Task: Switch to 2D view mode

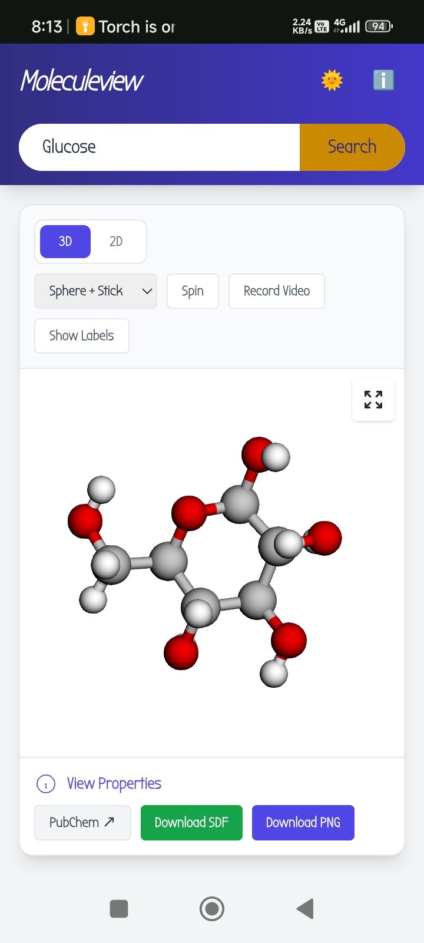Action: coord(116,242)
